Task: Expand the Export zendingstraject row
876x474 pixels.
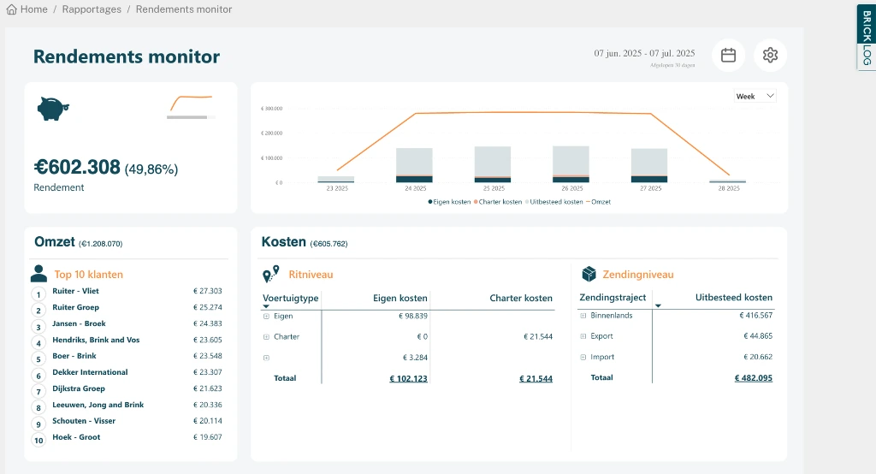Action: (x=583, y=336)
